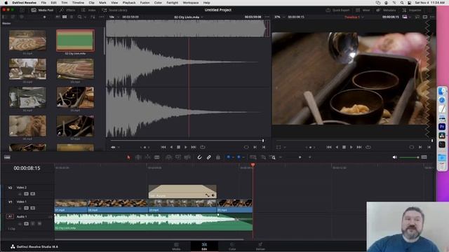Click the timeline playhead marker
Image resolution: width=449 pixels, height=252 pixels.
click(x=253, y=165)
